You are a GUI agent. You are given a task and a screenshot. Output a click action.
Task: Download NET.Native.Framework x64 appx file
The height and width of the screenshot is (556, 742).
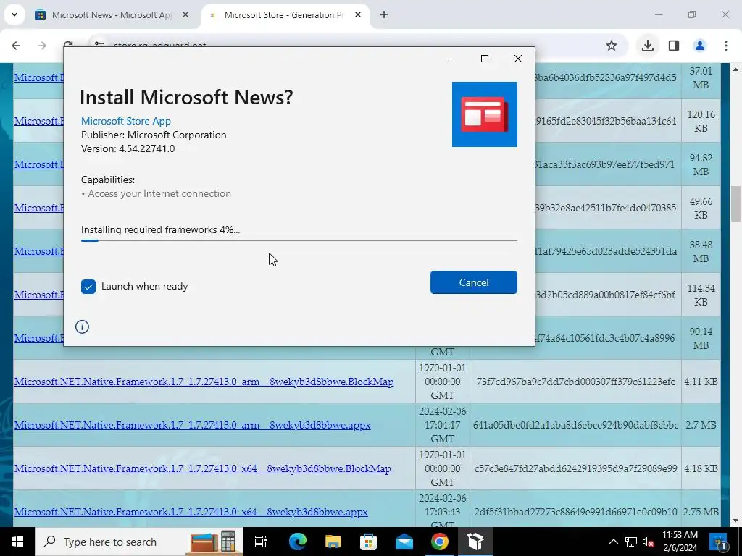(x=191, y=512)
